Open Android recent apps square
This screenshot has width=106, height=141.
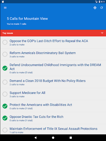pyautogui.click(x=71, y=138)
